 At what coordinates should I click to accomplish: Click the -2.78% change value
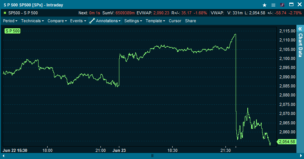click(x=295, y=13)
